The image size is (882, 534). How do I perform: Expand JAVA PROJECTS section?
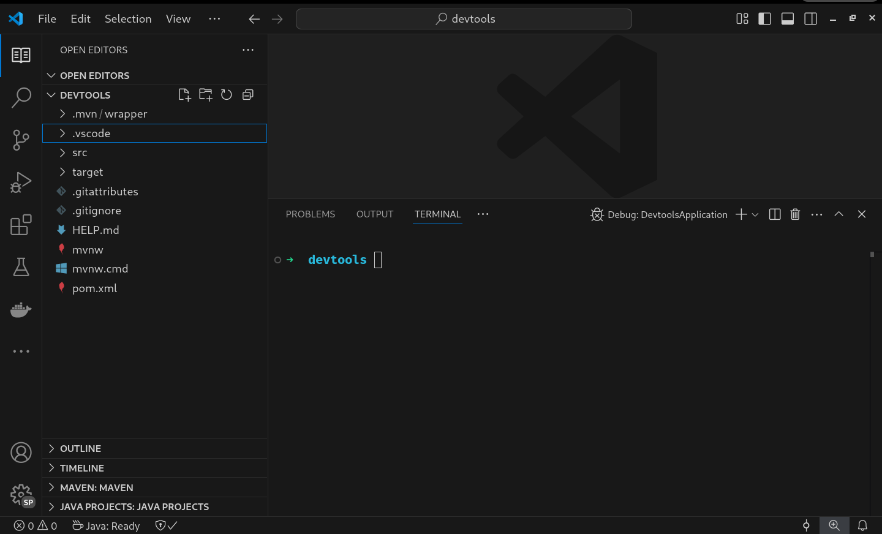click(154, 507)
